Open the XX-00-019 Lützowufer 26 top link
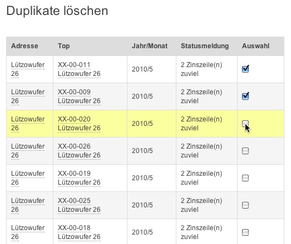This screenshot has height=244, width=291. click(x=79, y=178)
